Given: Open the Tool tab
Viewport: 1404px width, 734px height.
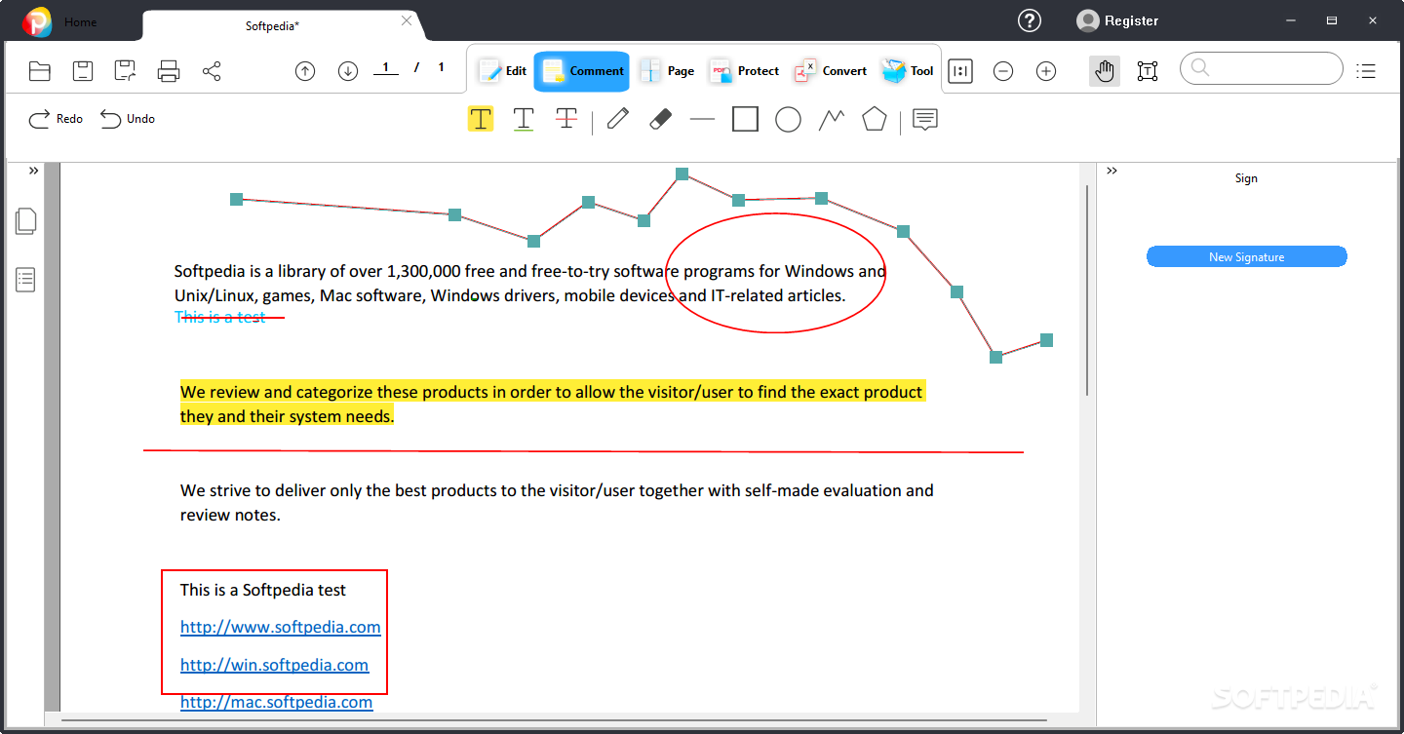Looking at the screenshot, I should tap(908, 71).
